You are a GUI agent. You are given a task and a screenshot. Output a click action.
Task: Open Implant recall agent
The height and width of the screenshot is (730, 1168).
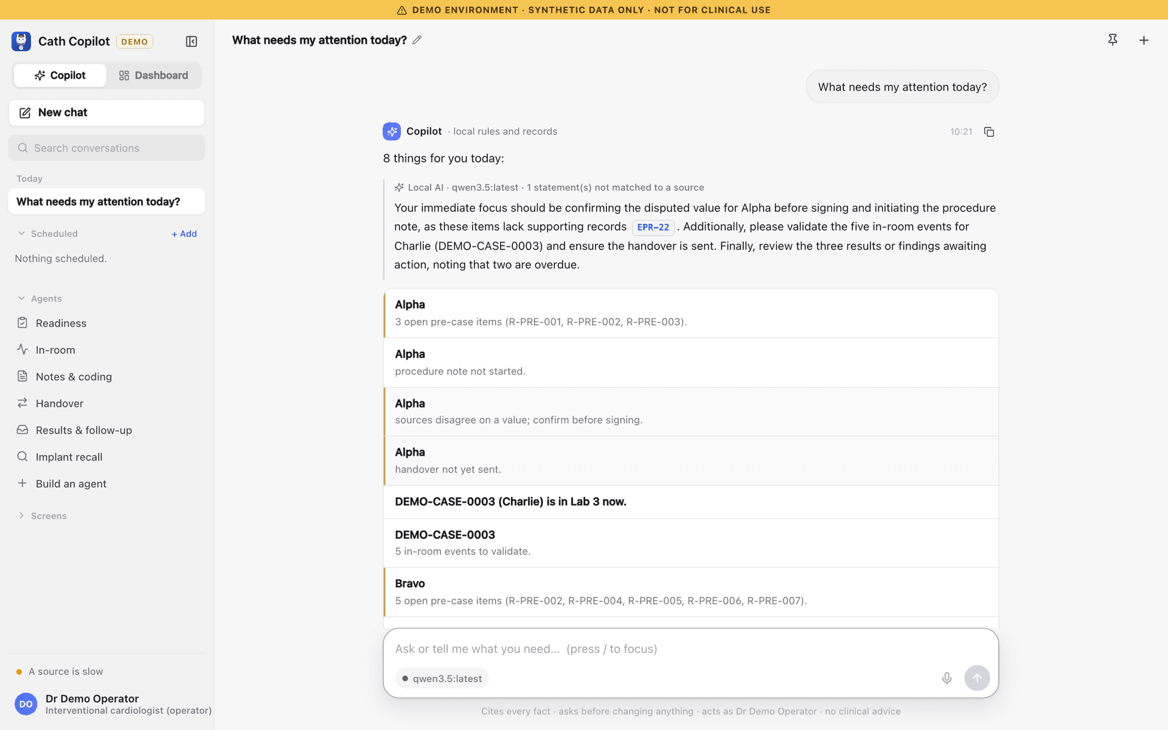tap(106, 457)
